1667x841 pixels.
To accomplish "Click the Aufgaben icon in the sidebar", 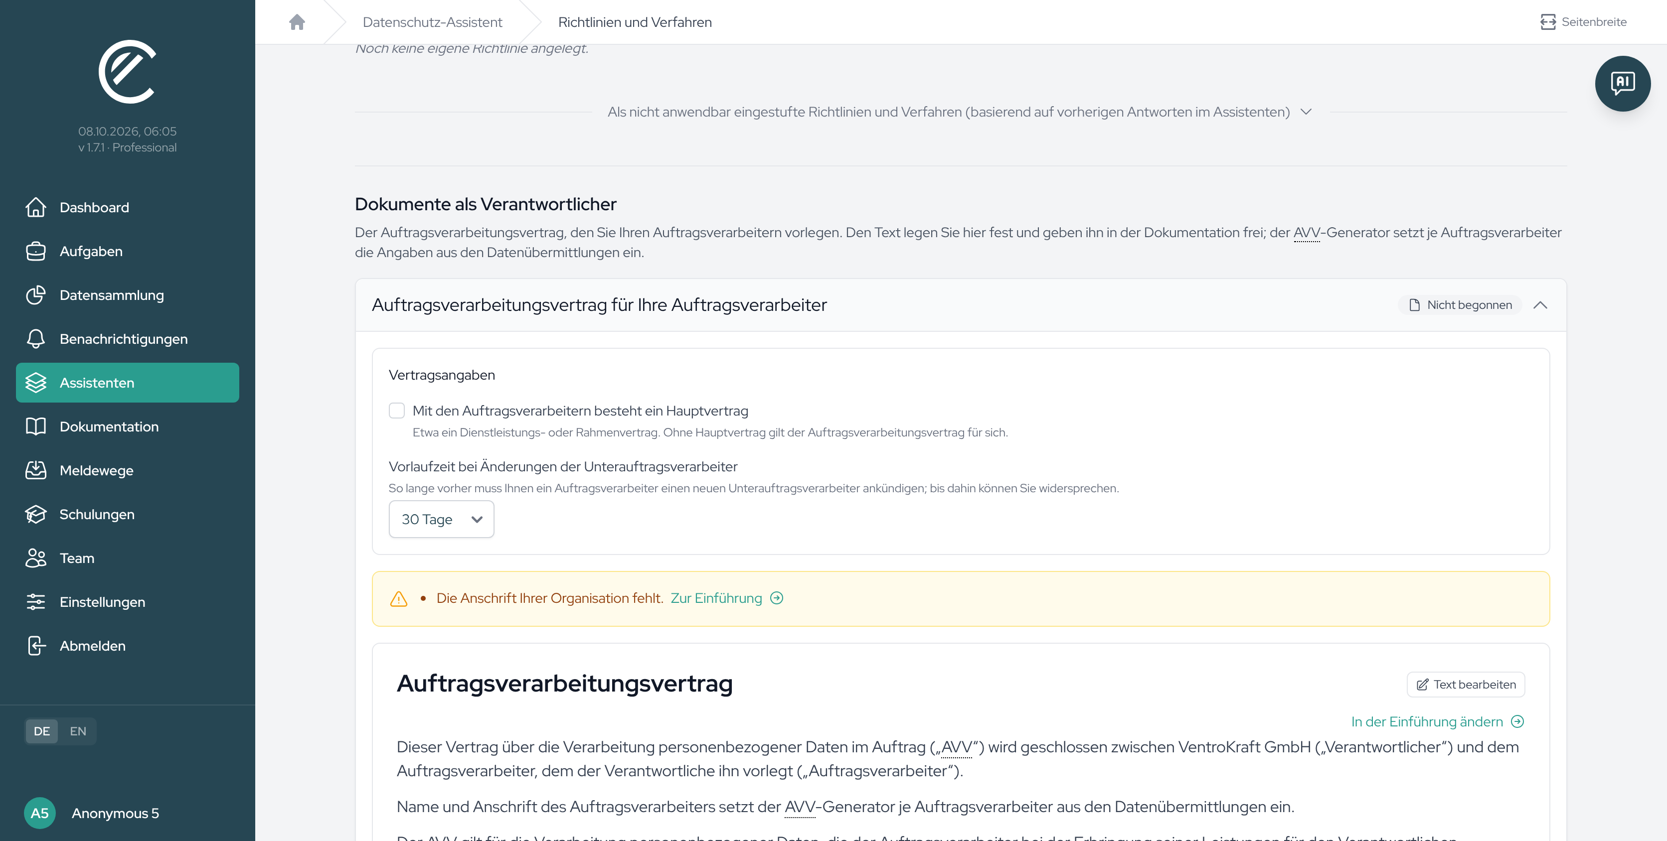I will tap(35, 251).
